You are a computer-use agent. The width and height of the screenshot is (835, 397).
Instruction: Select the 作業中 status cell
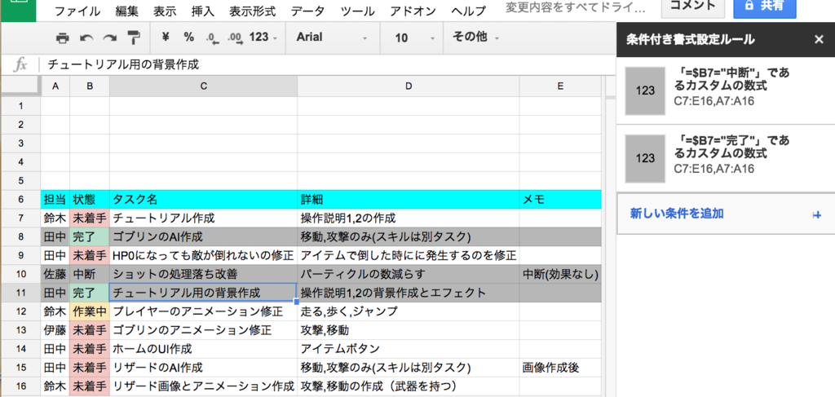pos(90,311)
